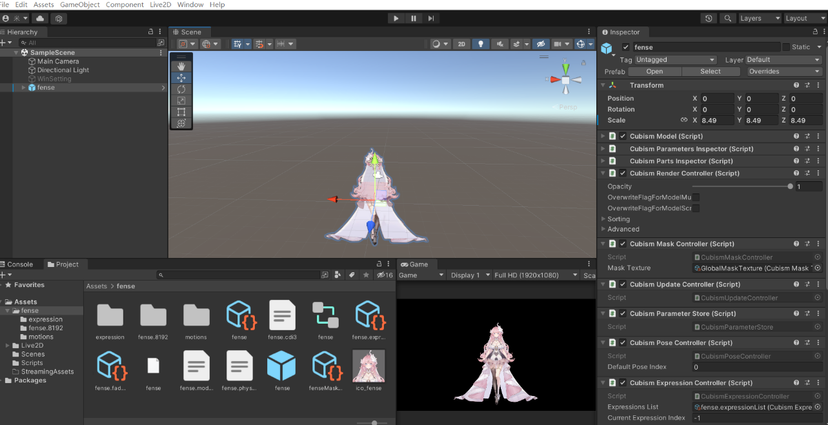
Task: Click Search by Label tag icon in Project
Action: click(x=352, y=275)
